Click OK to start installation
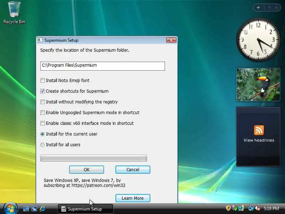Image resolution: width=285 pixels, height=214 pixels. tap(87, 170)
